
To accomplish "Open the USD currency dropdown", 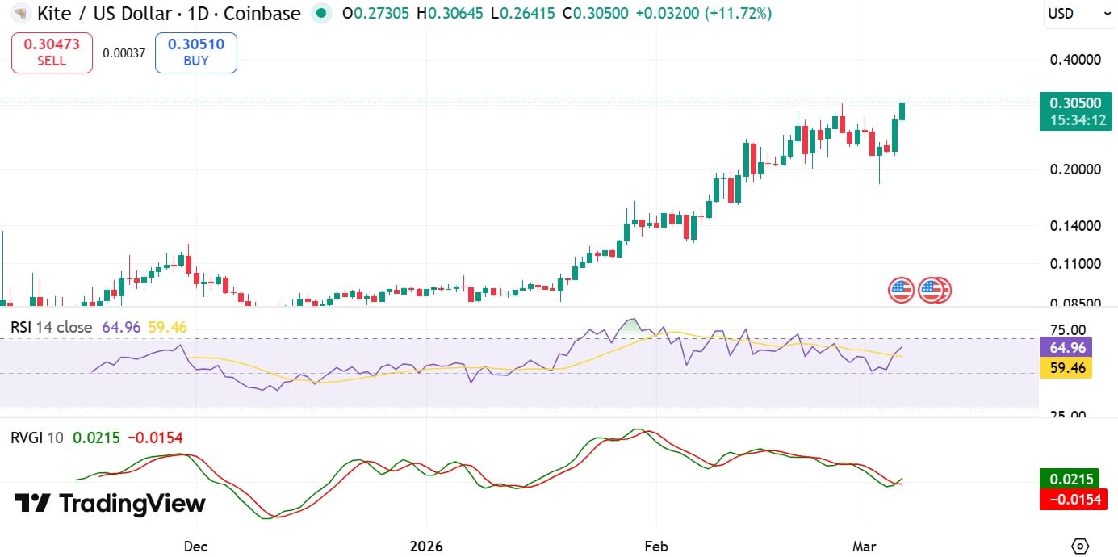I will pyautogui.click(x=1078, y=13).
